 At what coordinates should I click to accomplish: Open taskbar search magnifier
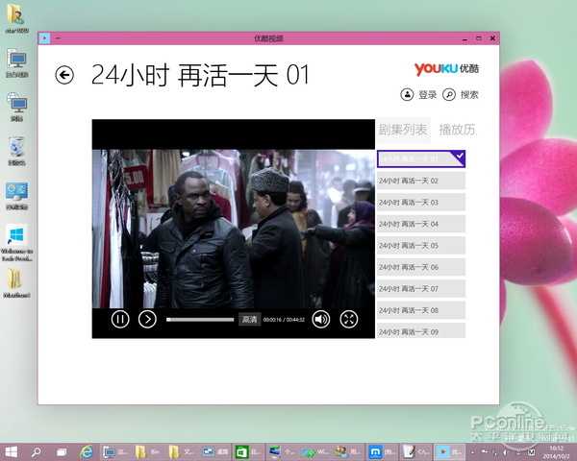coord(36,451)
